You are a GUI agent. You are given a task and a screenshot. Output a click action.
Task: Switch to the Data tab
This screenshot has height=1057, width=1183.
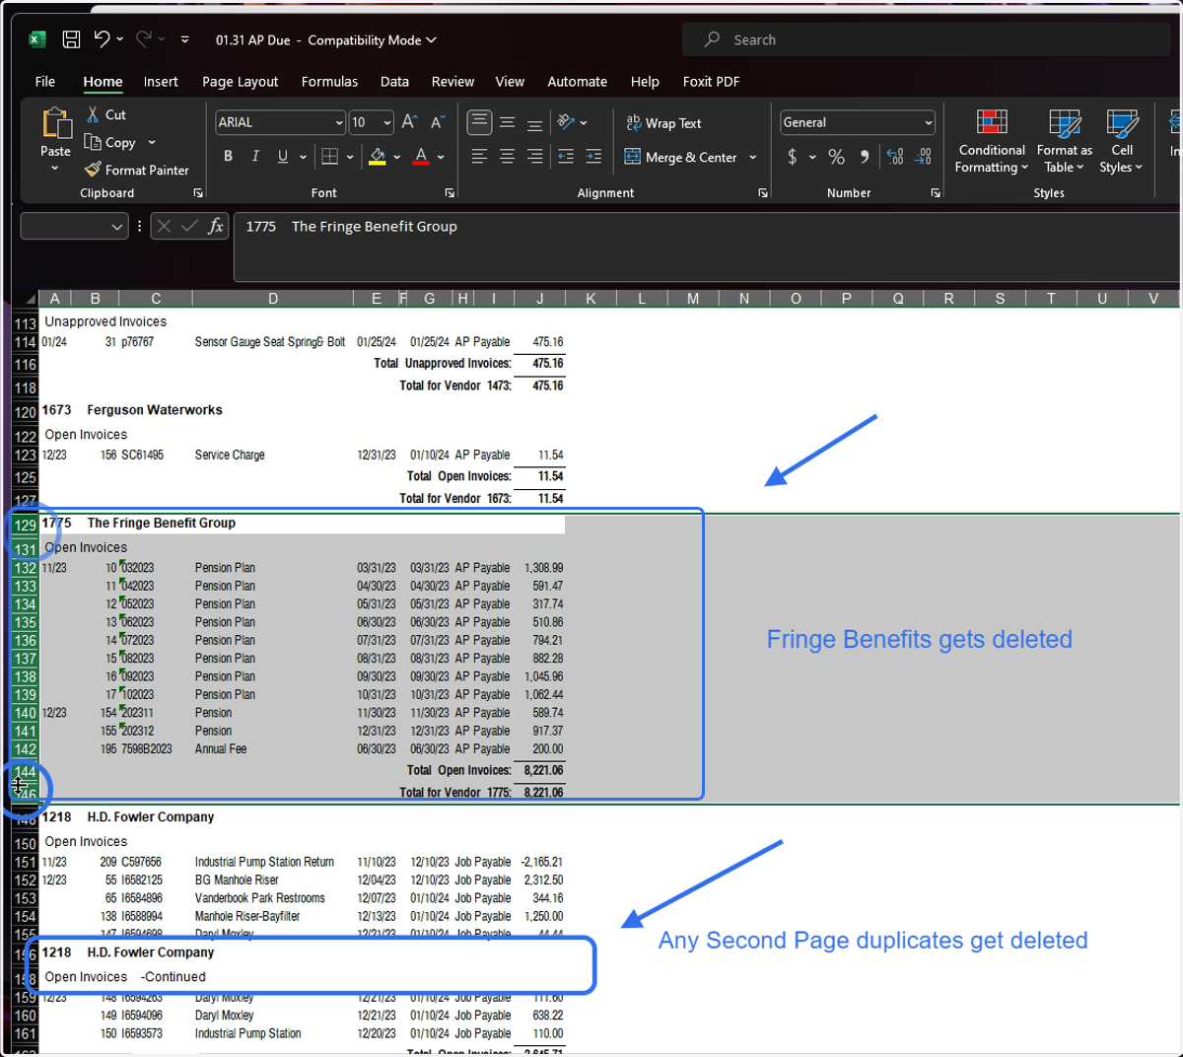pos(394,82)
